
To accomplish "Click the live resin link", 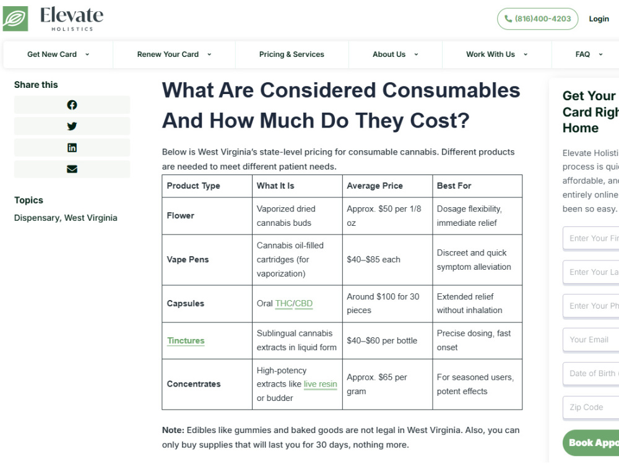I will point(320,384).
